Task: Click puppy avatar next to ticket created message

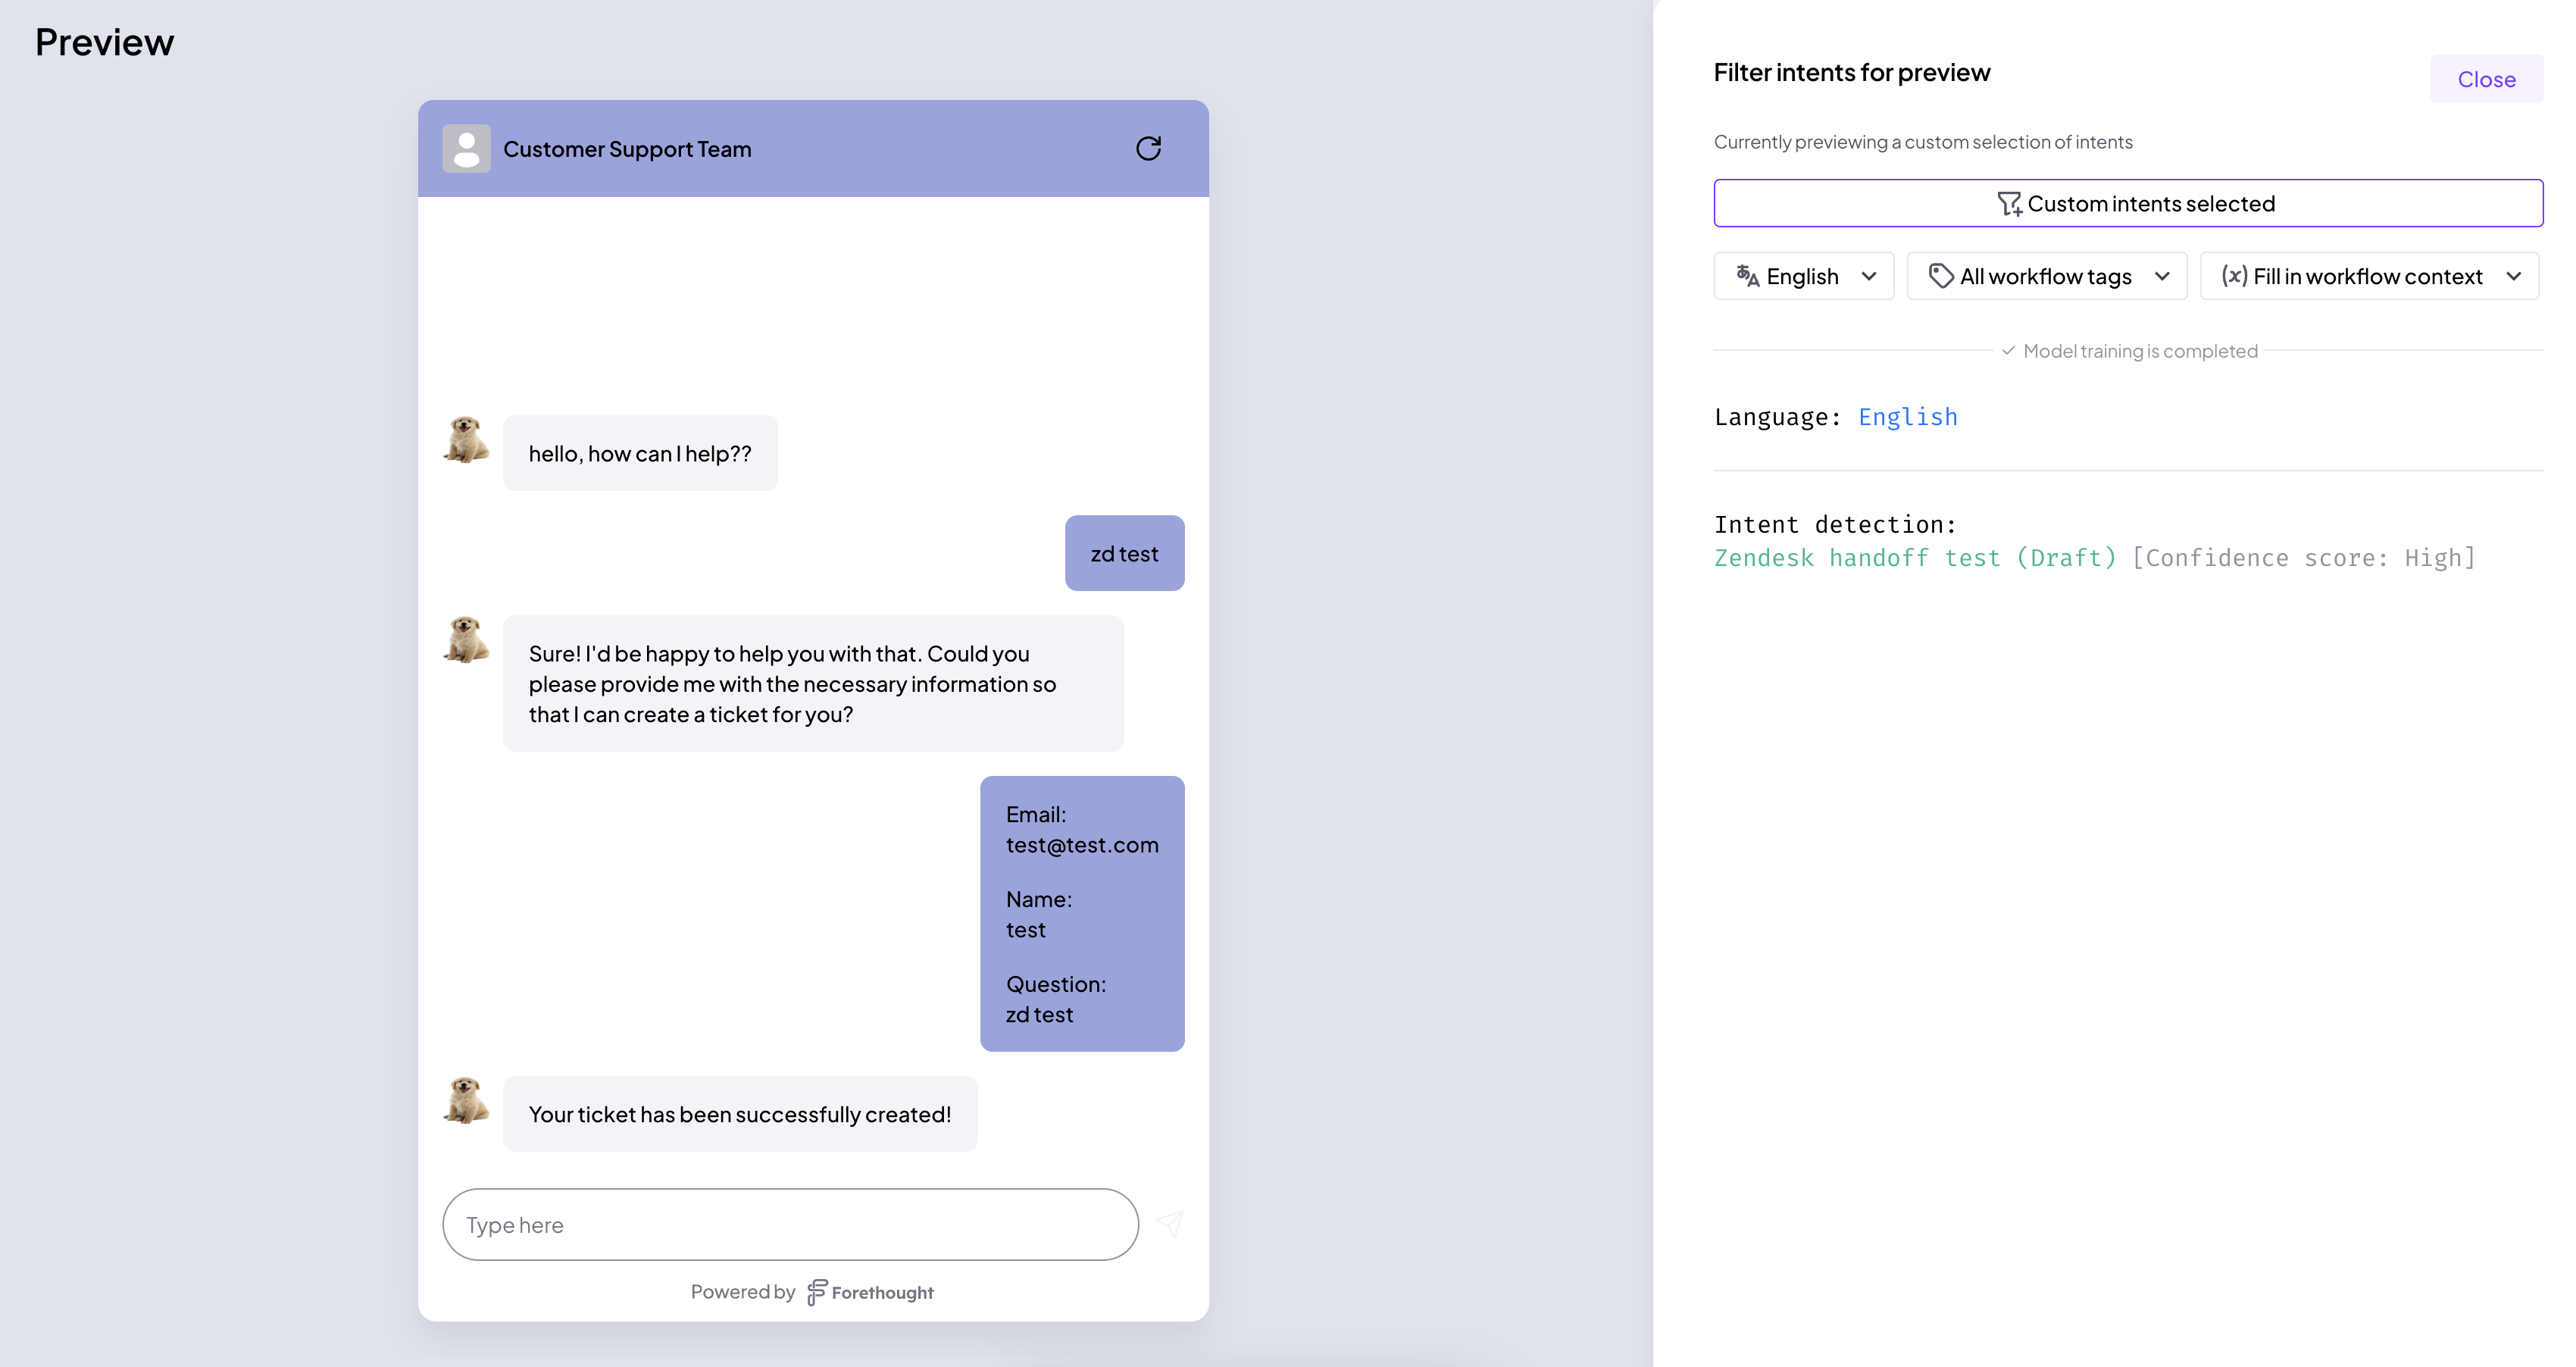Action: pyautogui.click(x=466, y=1101)
